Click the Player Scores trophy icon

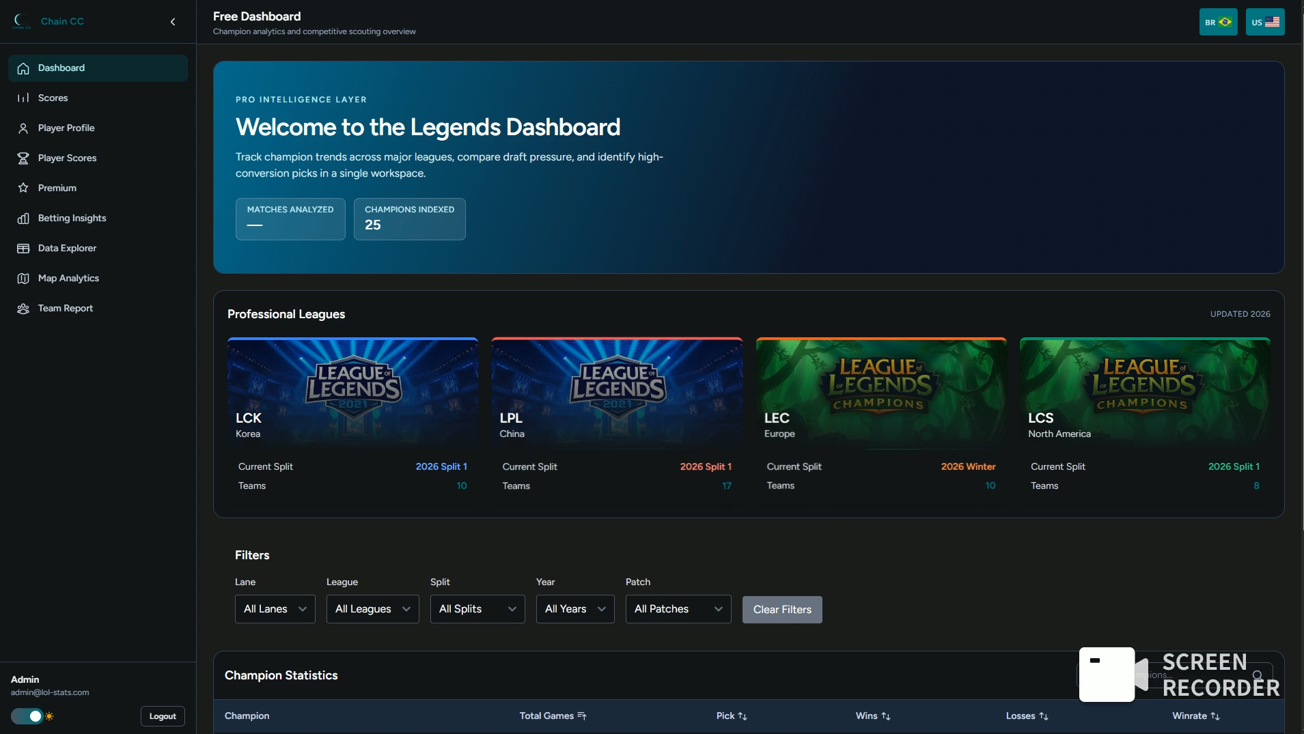pyautogui.click(x=23, y=158)
